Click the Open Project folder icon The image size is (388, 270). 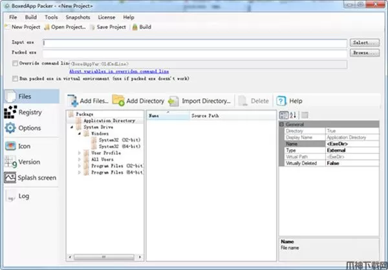coord(47,27)
